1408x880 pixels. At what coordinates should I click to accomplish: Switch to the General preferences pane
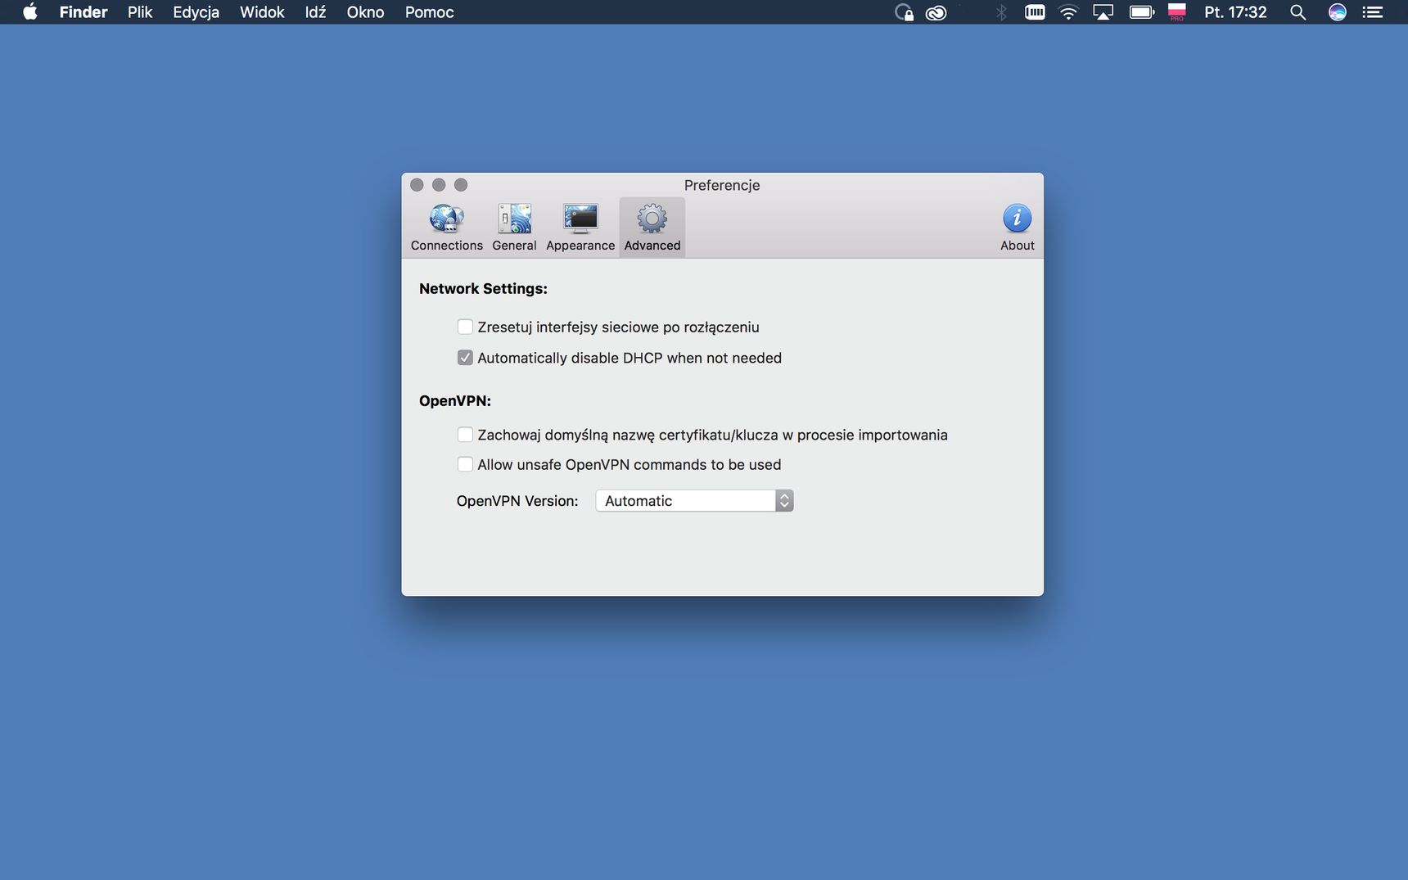pyautogui.click(x=514, y=228)
